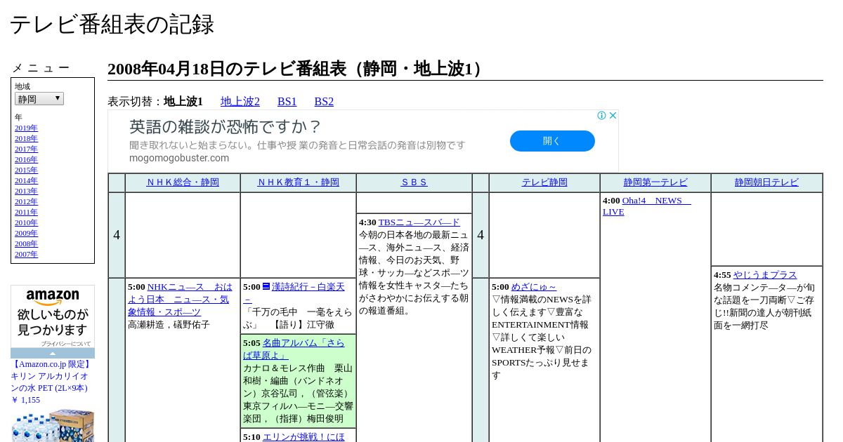The height and width of the screenshot is (442, 843).
Task: Click the Amazon 欲しいものが見つかります ad banner
Action: [x=53, y=317]
